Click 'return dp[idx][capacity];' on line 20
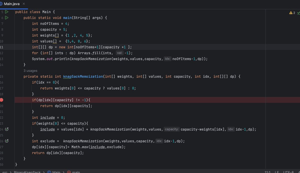The image size is (300, 173). (66, 106)
